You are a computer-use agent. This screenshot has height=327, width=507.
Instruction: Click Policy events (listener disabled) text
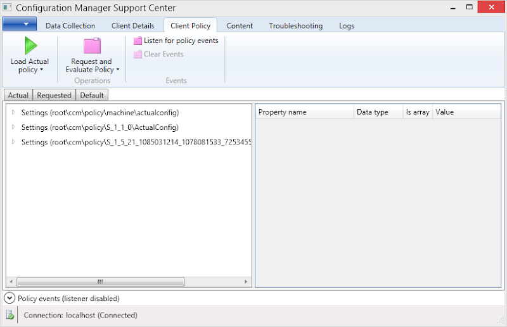[68, 298]
